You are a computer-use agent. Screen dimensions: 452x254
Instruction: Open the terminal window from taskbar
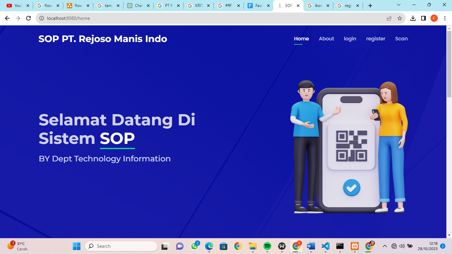click(340, 246)
